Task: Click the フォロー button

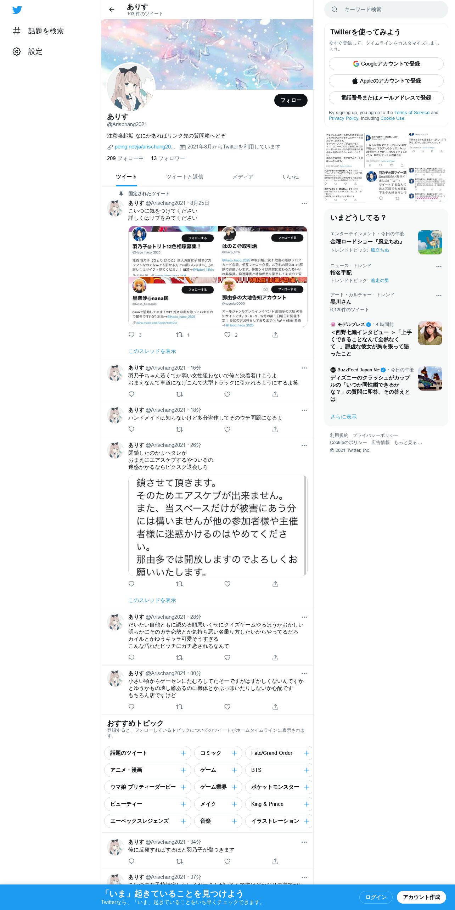Action: (x=291, y=100)
